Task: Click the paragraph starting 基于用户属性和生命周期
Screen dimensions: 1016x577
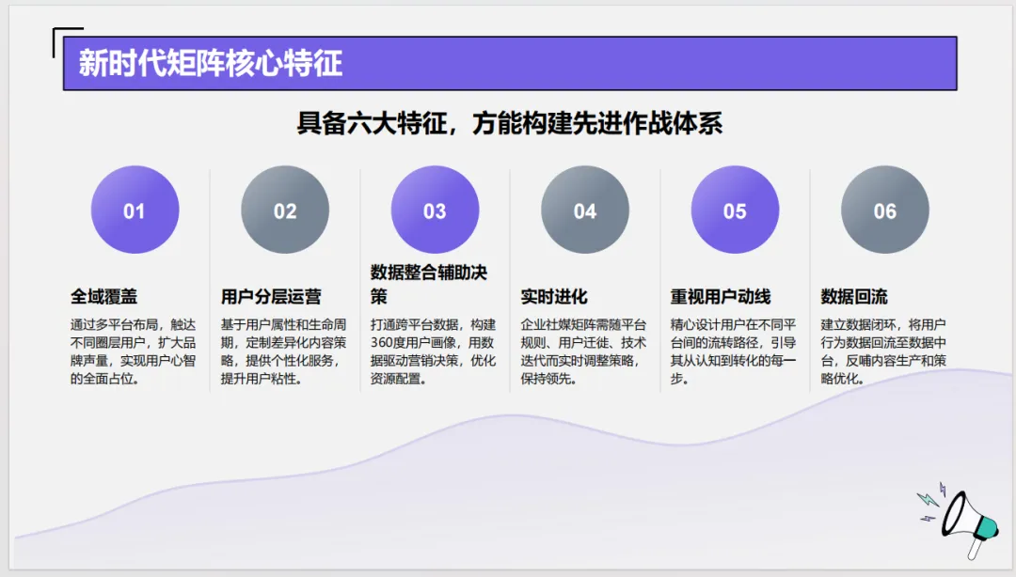Action: [283, 351]
